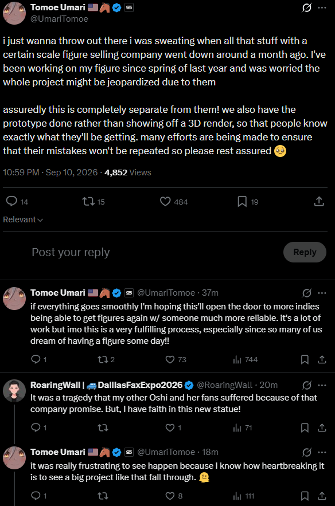The height and width of the screenshot is (506, 335).
Task: Click the Reply button
Action: [x=305, y=252]
